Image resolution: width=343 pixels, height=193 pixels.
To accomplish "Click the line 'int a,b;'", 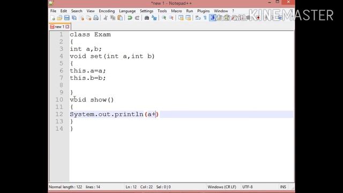I will (x=86, y=49).
